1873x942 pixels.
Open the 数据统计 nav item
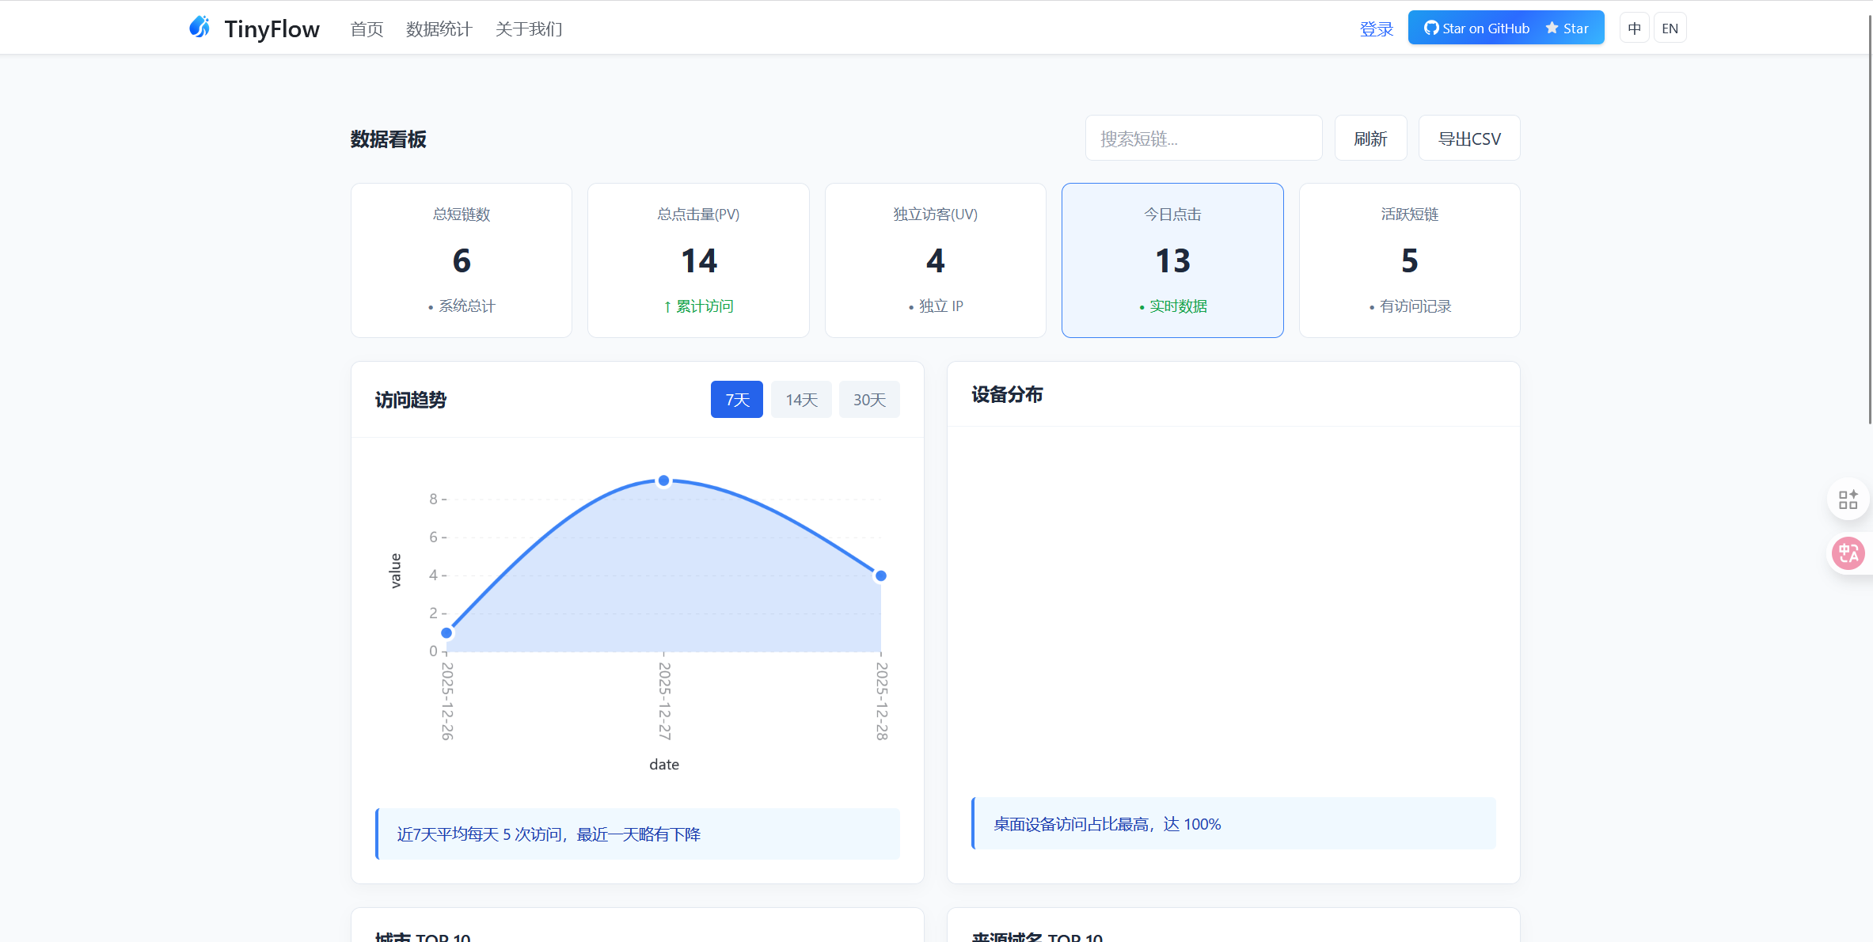(439, 29)
